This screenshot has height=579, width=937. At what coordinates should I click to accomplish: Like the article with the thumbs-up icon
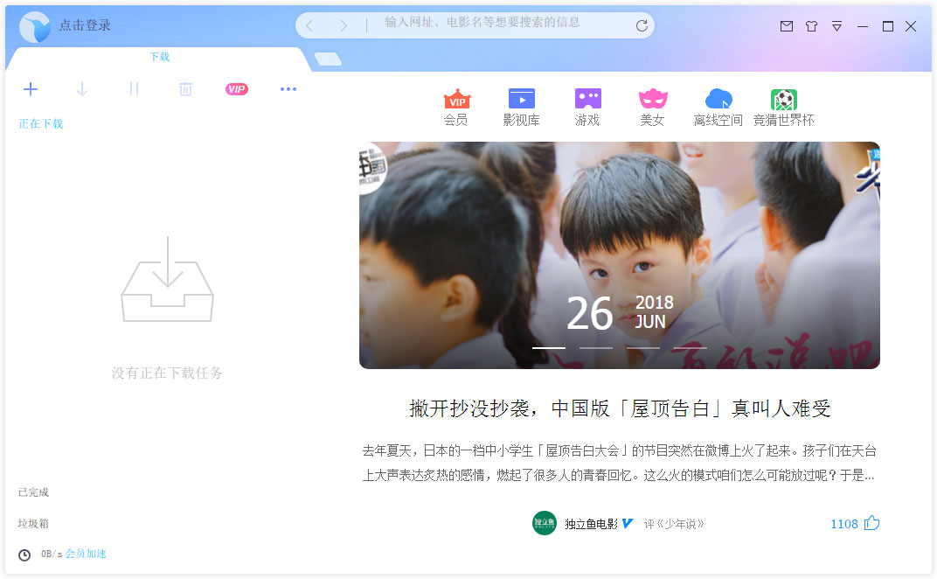[871, 523]
